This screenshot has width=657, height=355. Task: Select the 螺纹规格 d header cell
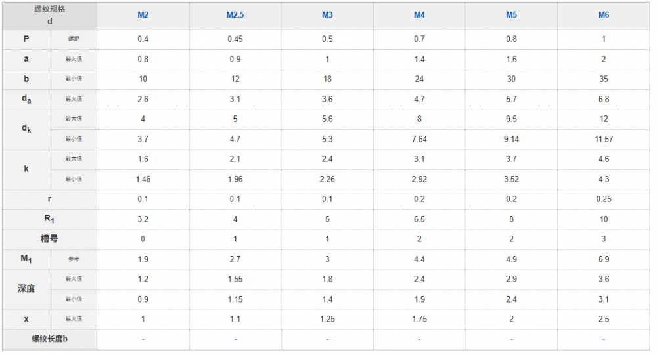click(50, 15)
